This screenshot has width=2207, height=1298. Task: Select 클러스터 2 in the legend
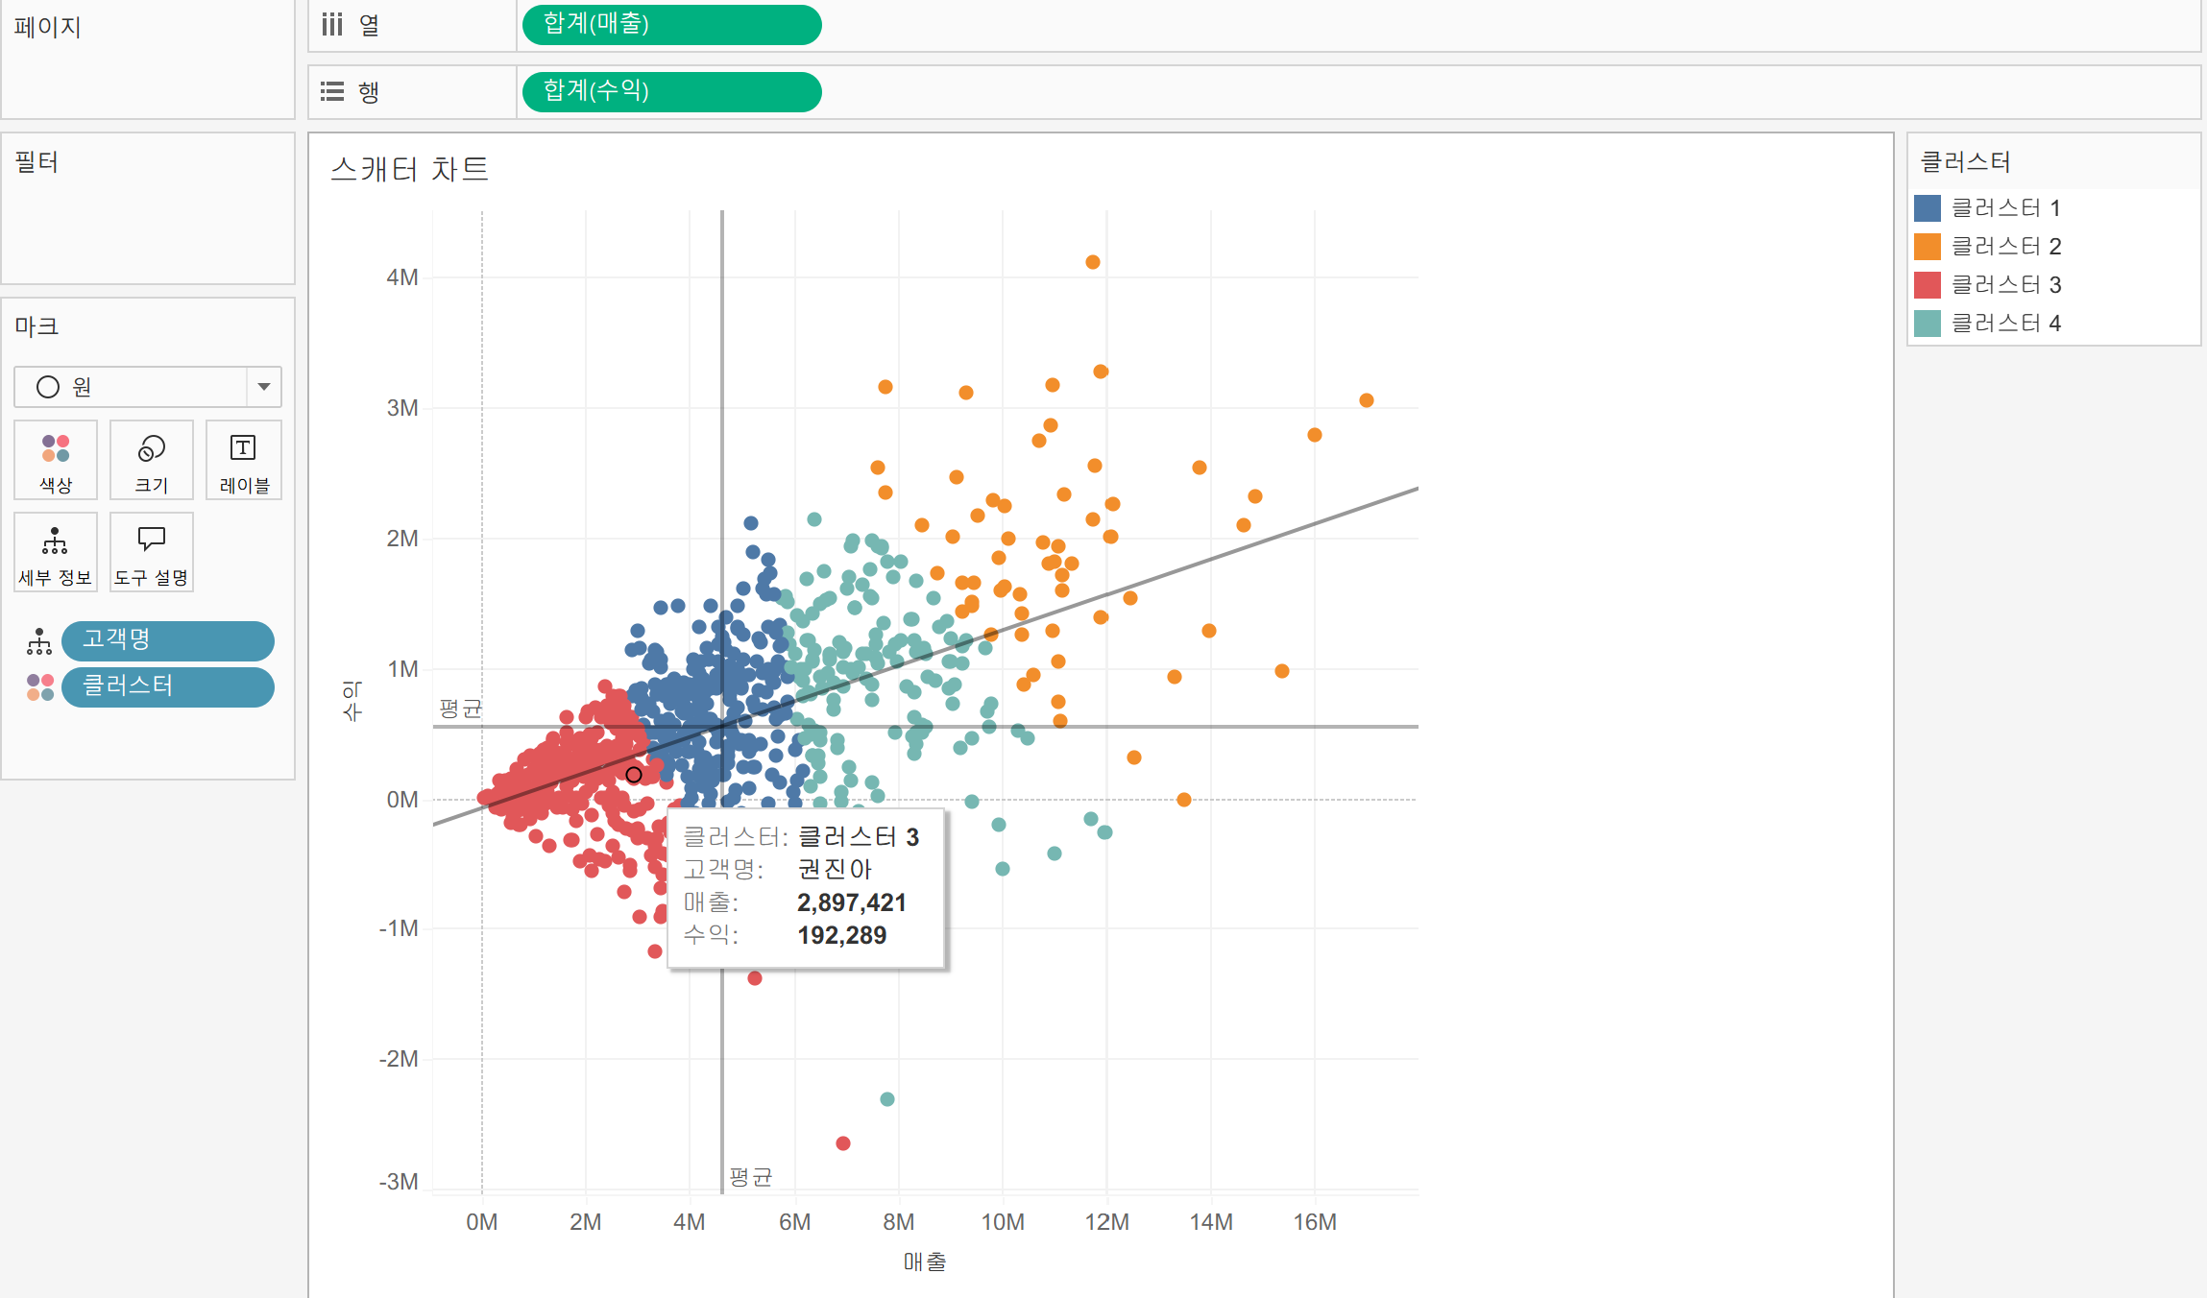(x=2004, y=246)
